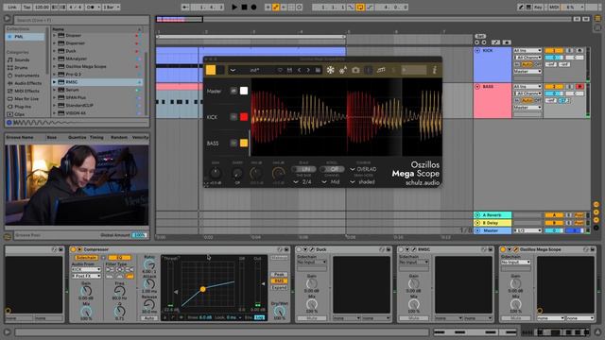Select Expand mode in Compressor
The width and height of the screenshot is (605, 340).
point(278,287)
